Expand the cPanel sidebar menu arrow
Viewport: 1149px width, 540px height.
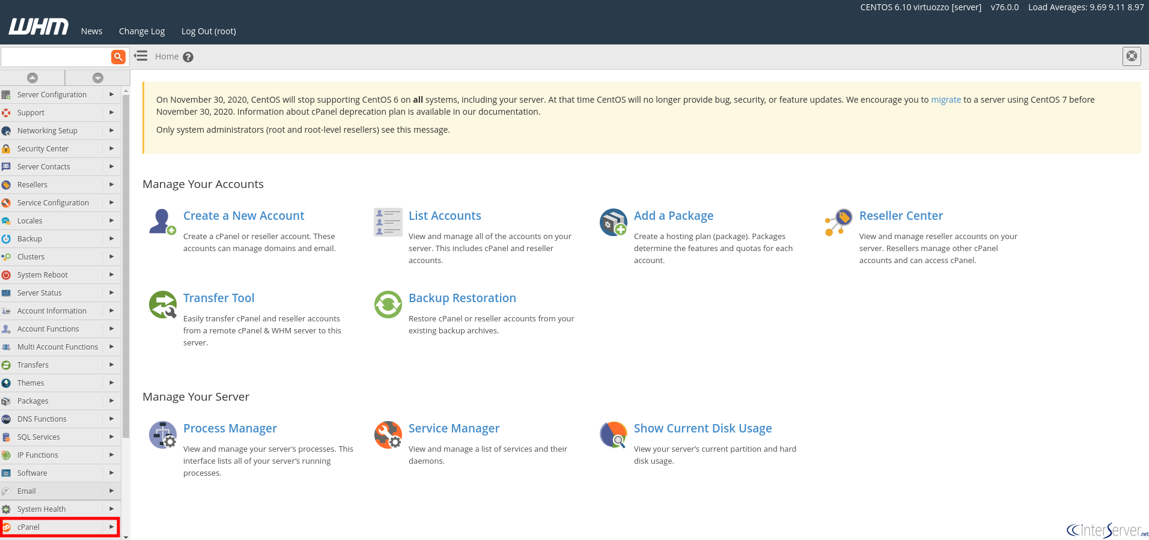tap(111, 527)
